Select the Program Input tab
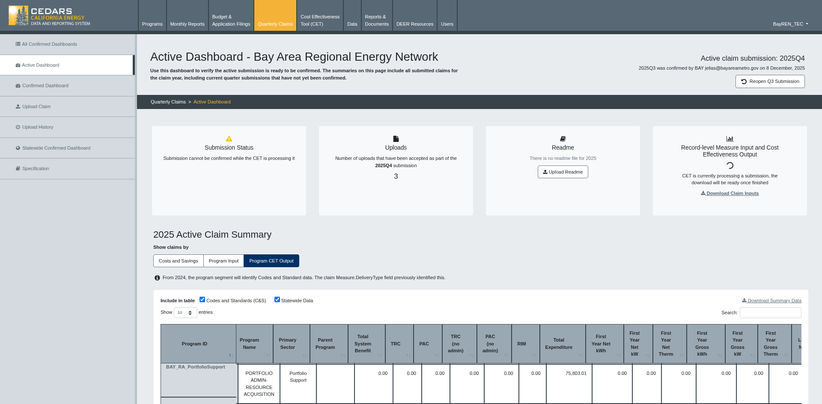822x404 pixels. pyautogui.click(x=224, y=261)
